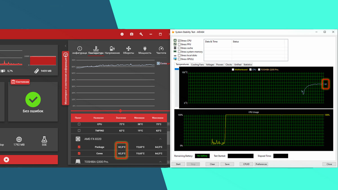338x190 pixels.
Task: Open the Напряжение battery tab
Action: point(112,50)
